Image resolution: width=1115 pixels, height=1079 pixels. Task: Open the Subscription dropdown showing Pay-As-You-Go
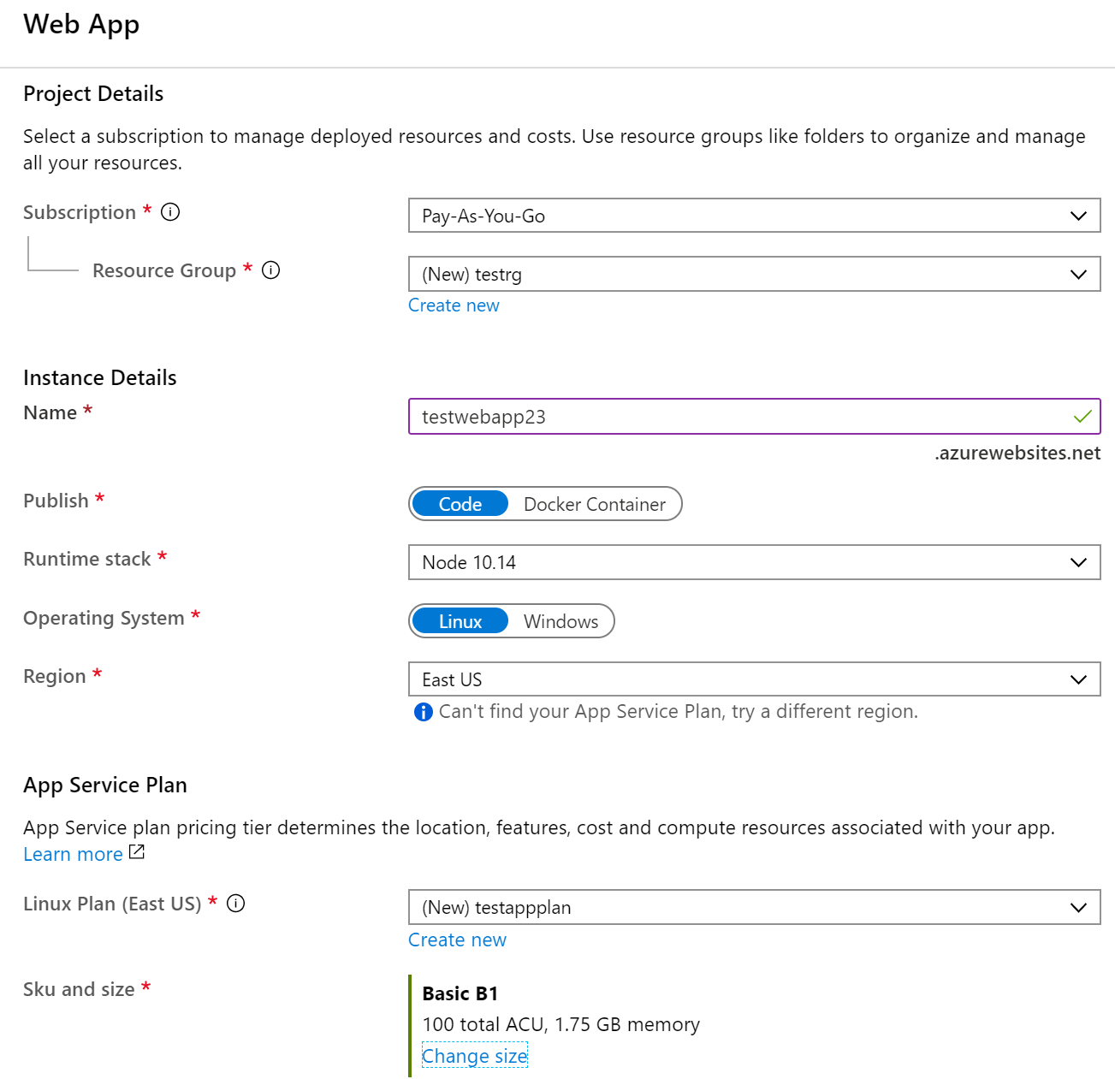[x=755, y=216]
